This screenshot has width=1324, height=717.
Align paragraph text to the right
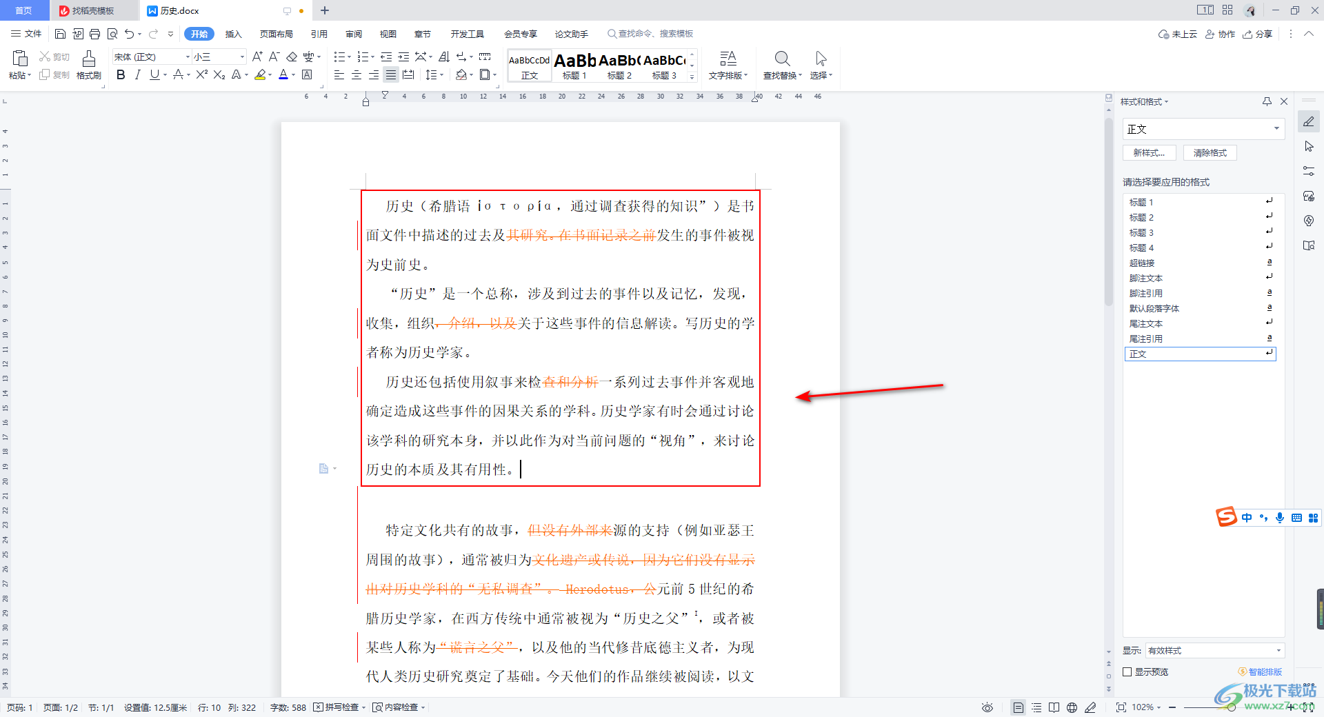374,74
